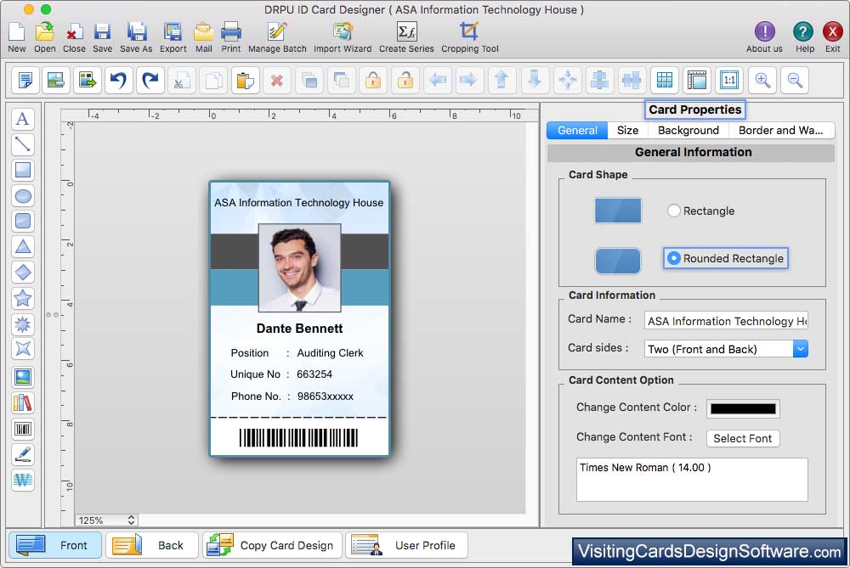850x568 pixels.
Task: Select the WordArt W tool
Action: click(x=23, y=480)
